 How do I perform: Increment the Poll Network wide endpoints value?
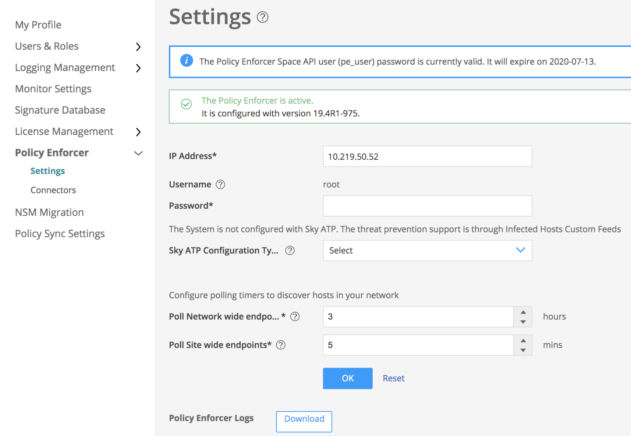[523, 312]
